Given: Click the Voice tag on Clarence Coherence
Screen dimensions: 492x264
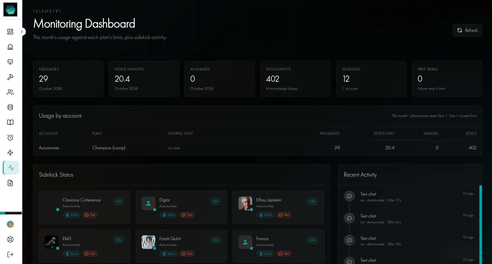Looking at the screenshot, I should [x=72, y=215].
